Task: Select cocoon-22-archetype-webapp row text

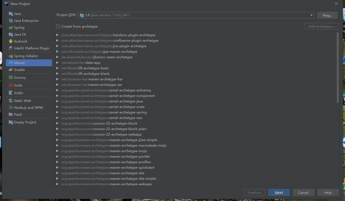Action: click(x=101, y=134)
